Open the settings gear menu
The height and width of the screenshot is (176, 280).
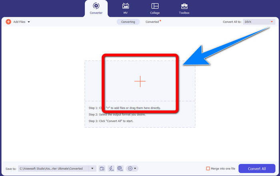[132, 168]
